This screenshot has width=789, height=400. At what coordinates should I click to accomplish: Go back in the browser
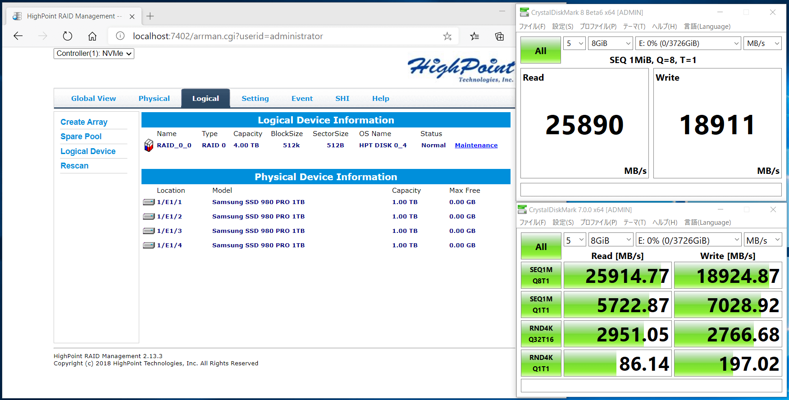18,36
